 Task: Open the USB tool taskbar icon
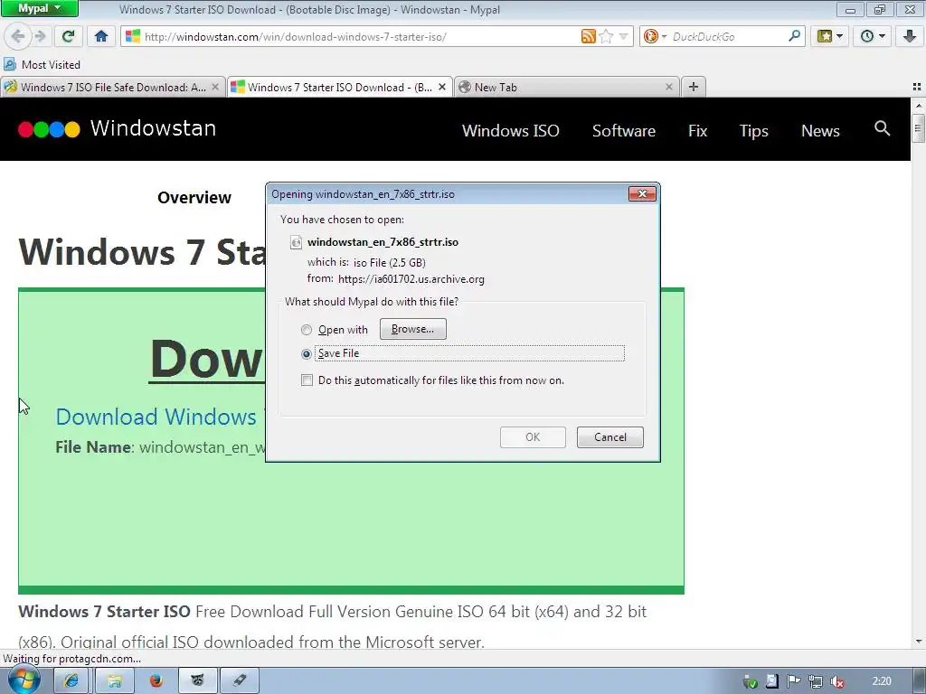[x=239, y=681]
